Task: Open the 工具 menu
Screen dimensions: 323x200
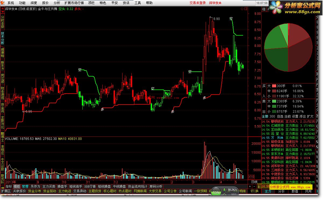Action: 138,3
